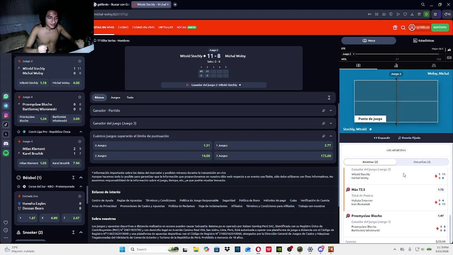This screenshot has width=453, height=255.
Task: Open CASINO EN VIVO menu item
Action: click(143, 27)
